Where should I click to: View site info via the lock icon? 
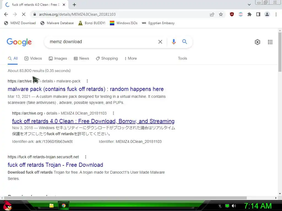coord(35,14)
